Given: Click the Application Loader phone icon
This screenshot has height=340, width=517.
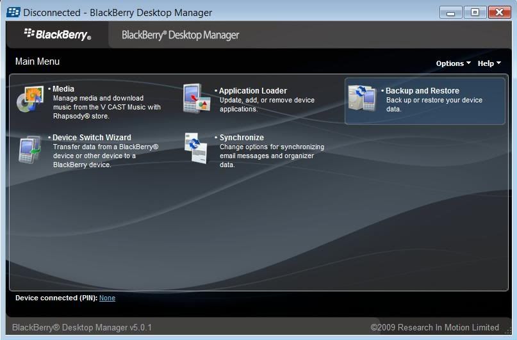Looking at the screenshot, I should pyautogui.click(x=197, y=99).
